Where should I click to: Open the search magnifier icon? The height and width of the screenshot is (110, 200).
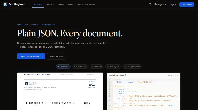click(150, 4)
